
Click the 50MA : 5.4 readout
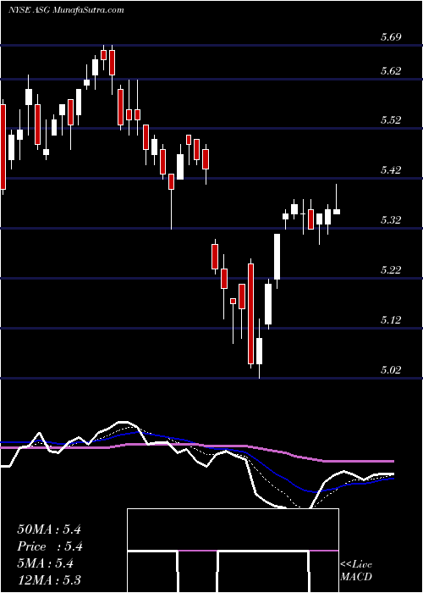pyautogui.click(x=49, y=529)
